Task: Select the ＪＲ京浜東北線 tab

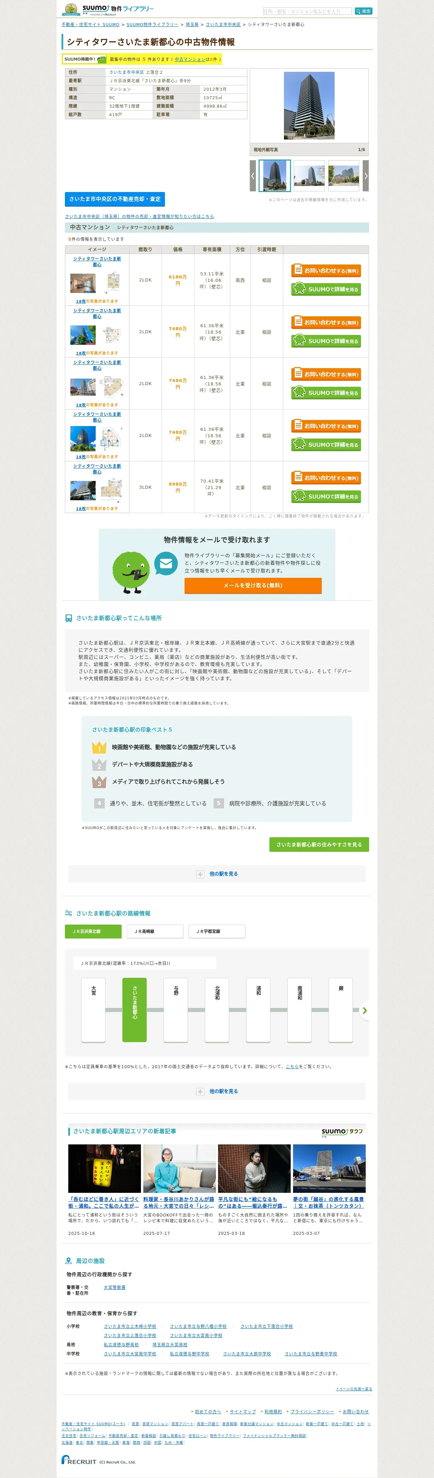Action: (93, 931)
